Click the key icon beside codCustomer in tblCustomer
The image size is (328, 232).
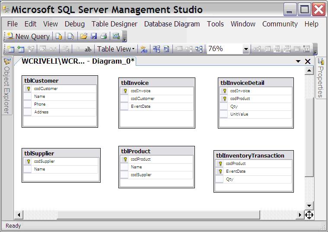[29, 89]
